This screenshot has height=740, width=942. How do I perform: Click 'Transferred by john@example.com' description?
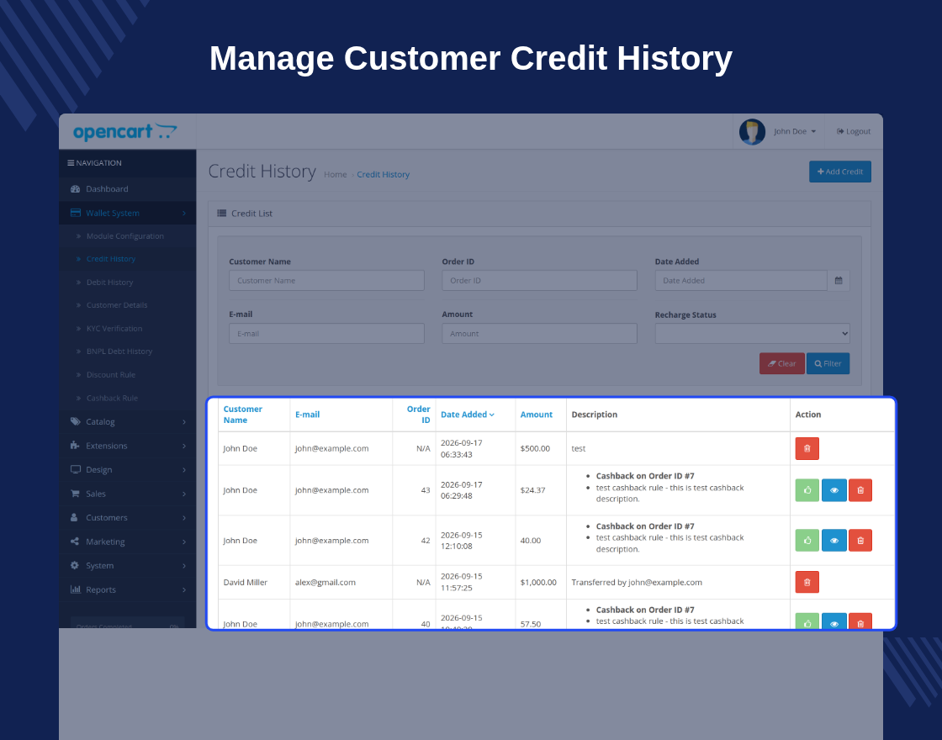click(x=636, y=583)
